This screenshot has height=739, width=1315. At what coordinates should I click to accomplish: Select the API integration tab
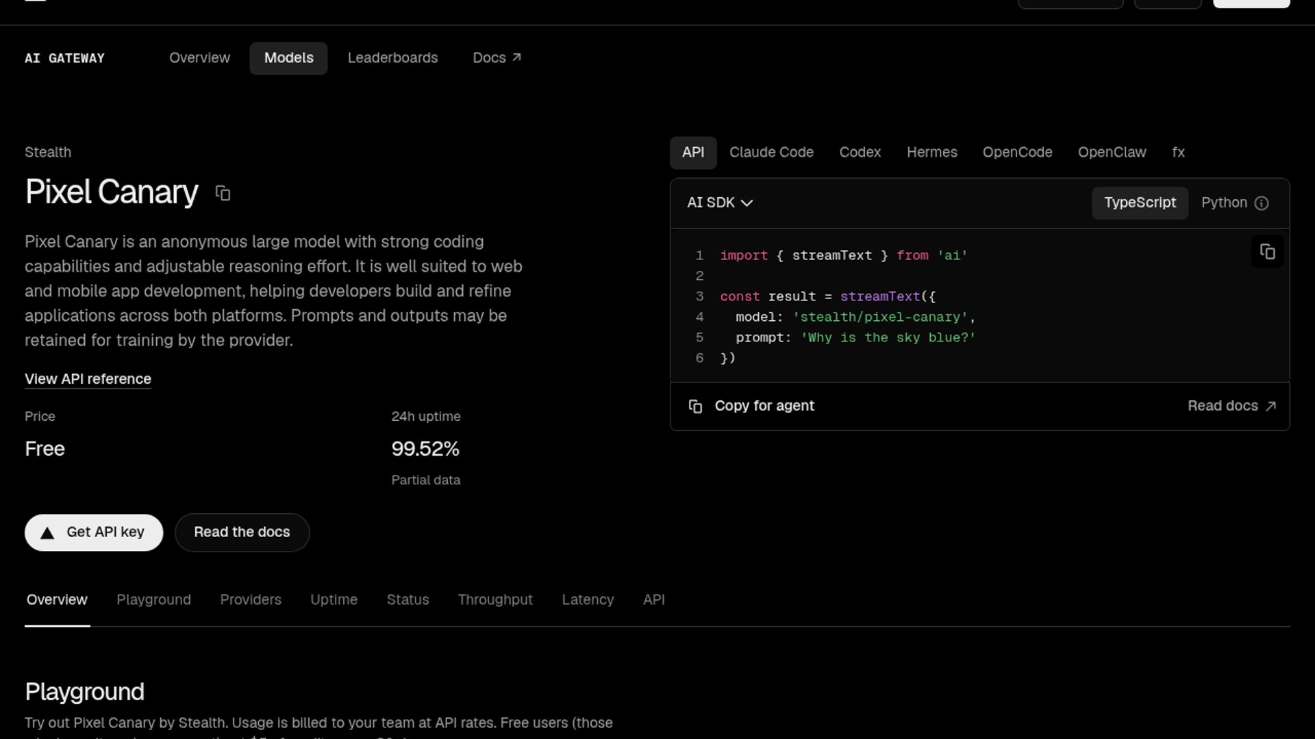[x=693, y=153]
